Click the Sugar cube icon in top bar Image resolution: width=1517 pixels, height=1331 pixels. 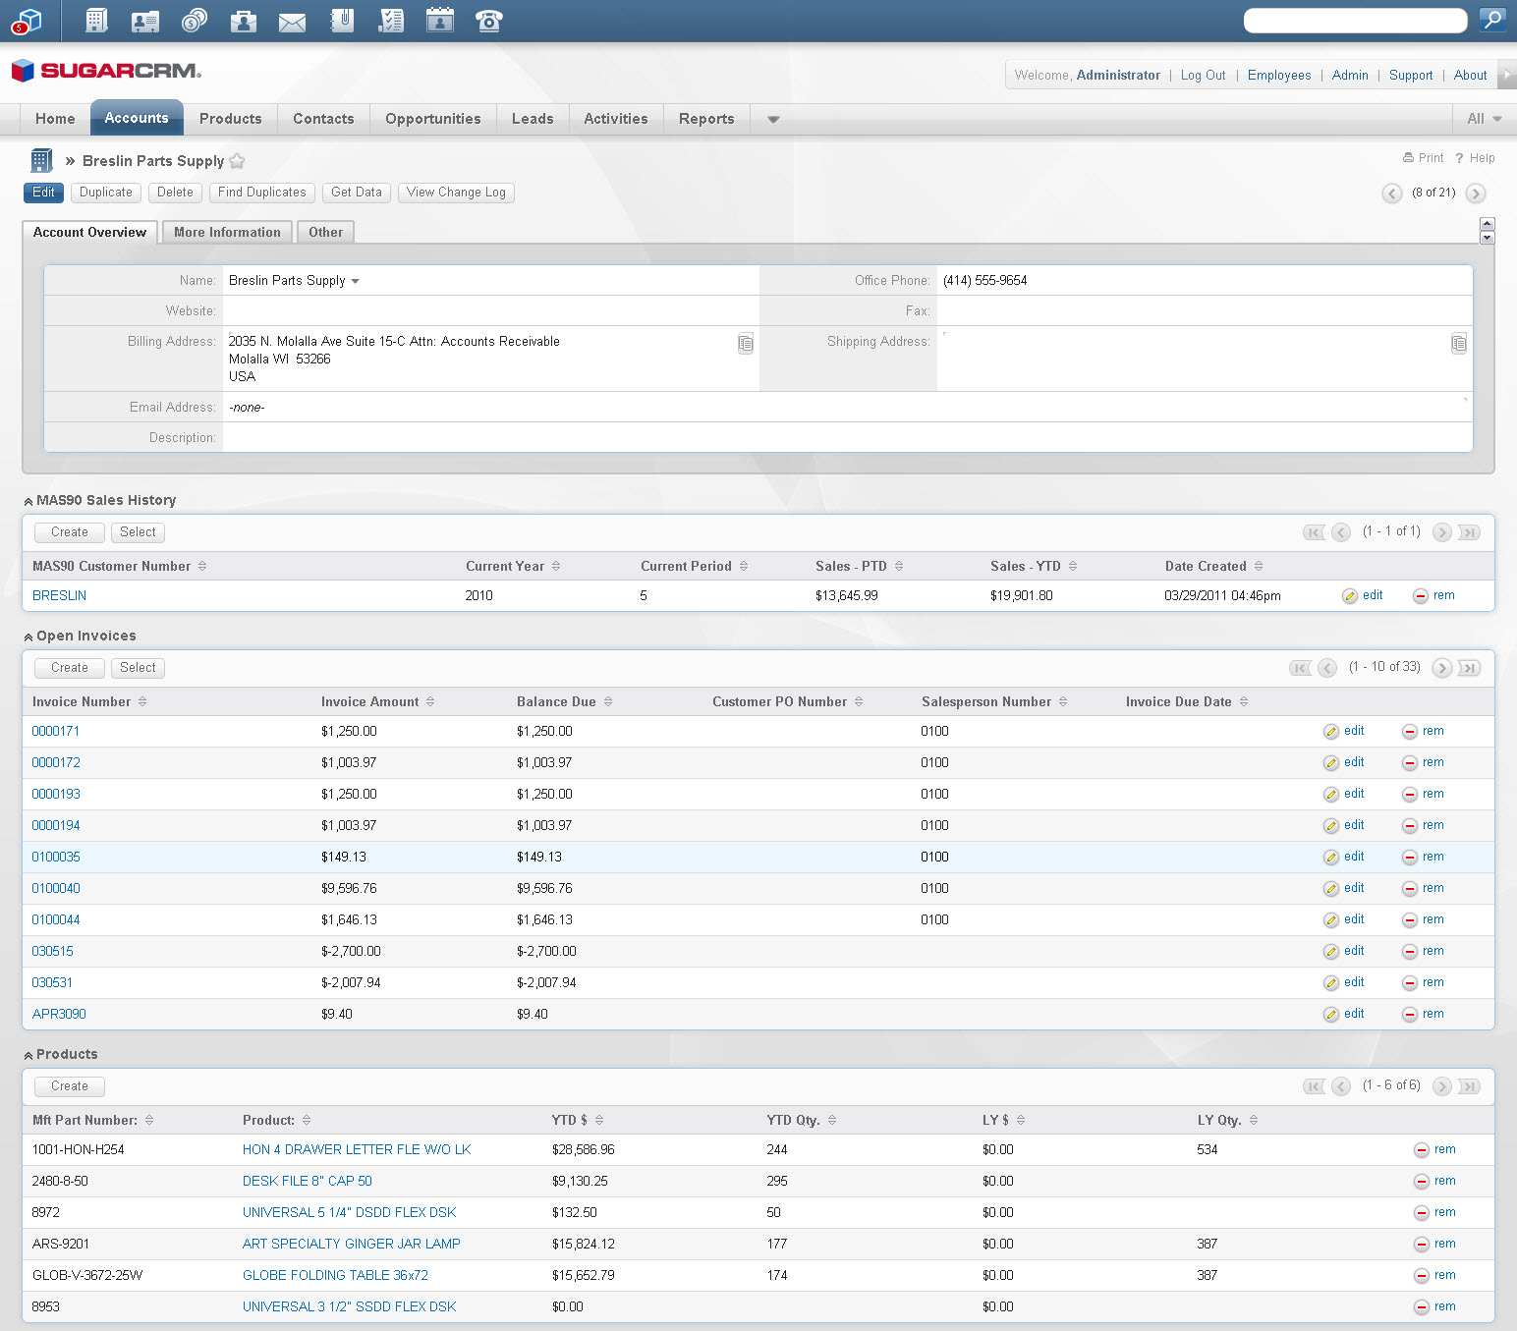coord(27,21)
